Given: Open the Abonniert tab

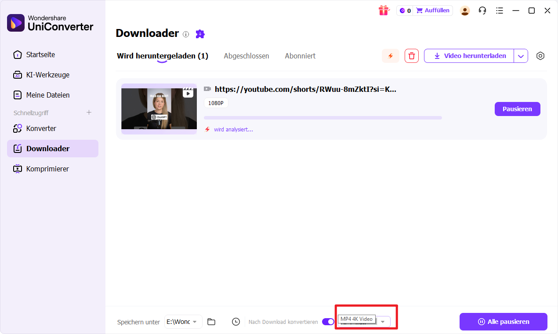Looking at the screenshot, I should (300, 56).
